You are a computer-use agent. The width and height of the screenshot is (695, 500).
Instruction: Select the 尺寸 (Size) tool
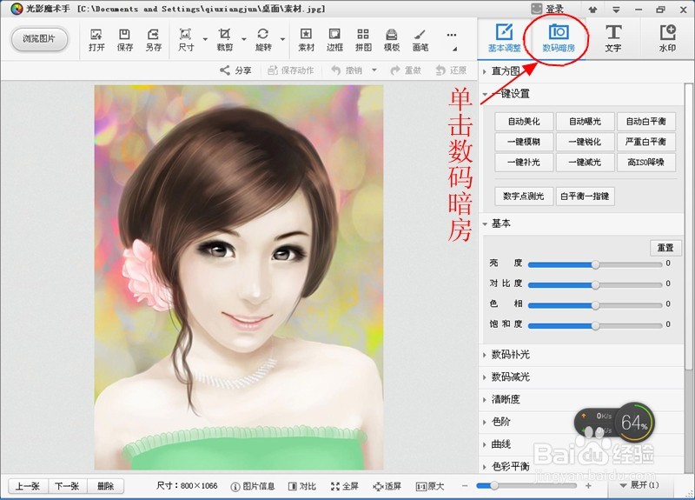click(x=186, y=40)
